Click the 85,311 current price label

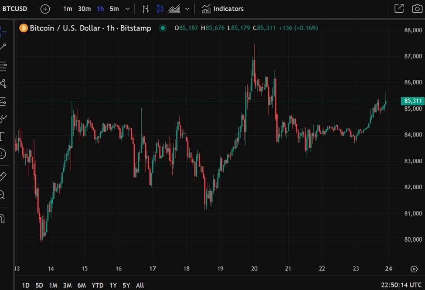coord(412,101)
